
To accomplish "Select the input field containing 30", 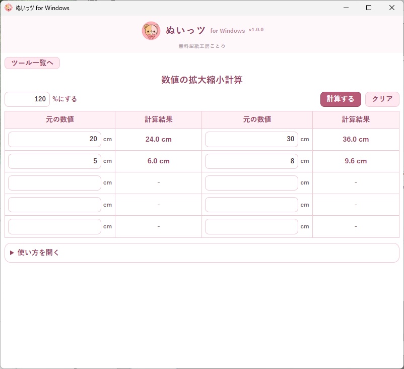I will (251, 139).
